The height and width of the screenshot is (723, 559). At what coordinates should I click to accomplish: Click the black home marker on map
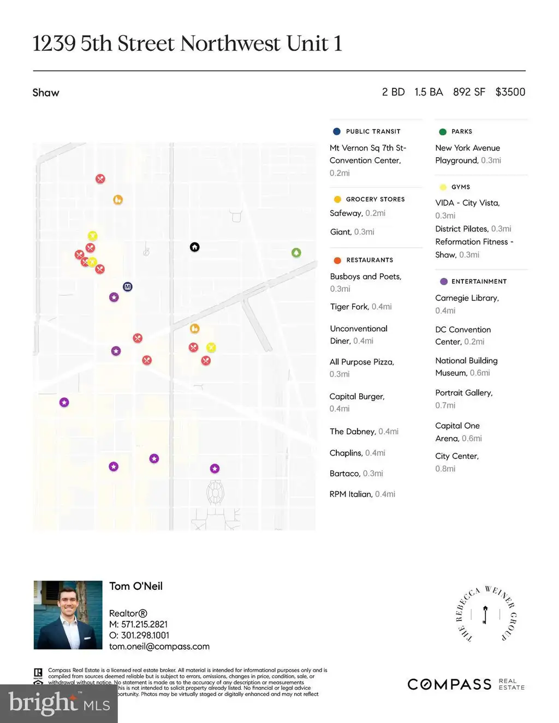click(194, 247)
